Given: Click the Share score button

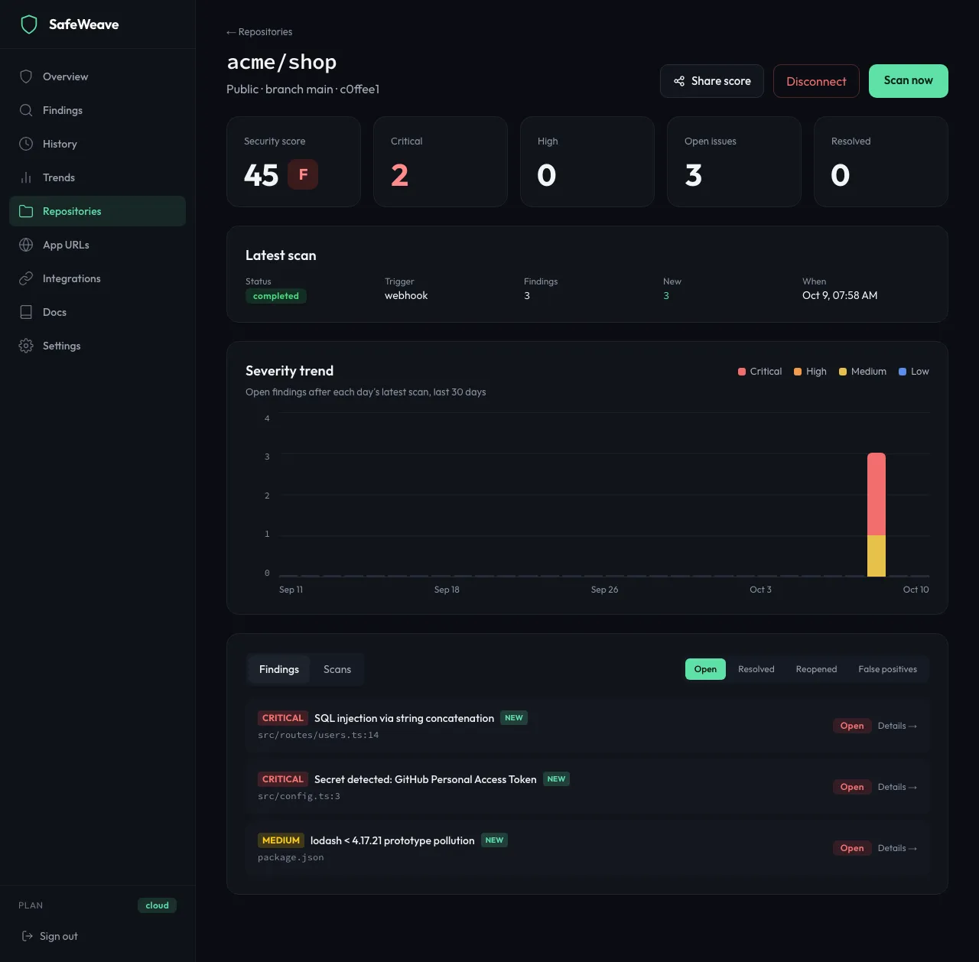Looking at the screenshot, I should (x=712, y=81).
